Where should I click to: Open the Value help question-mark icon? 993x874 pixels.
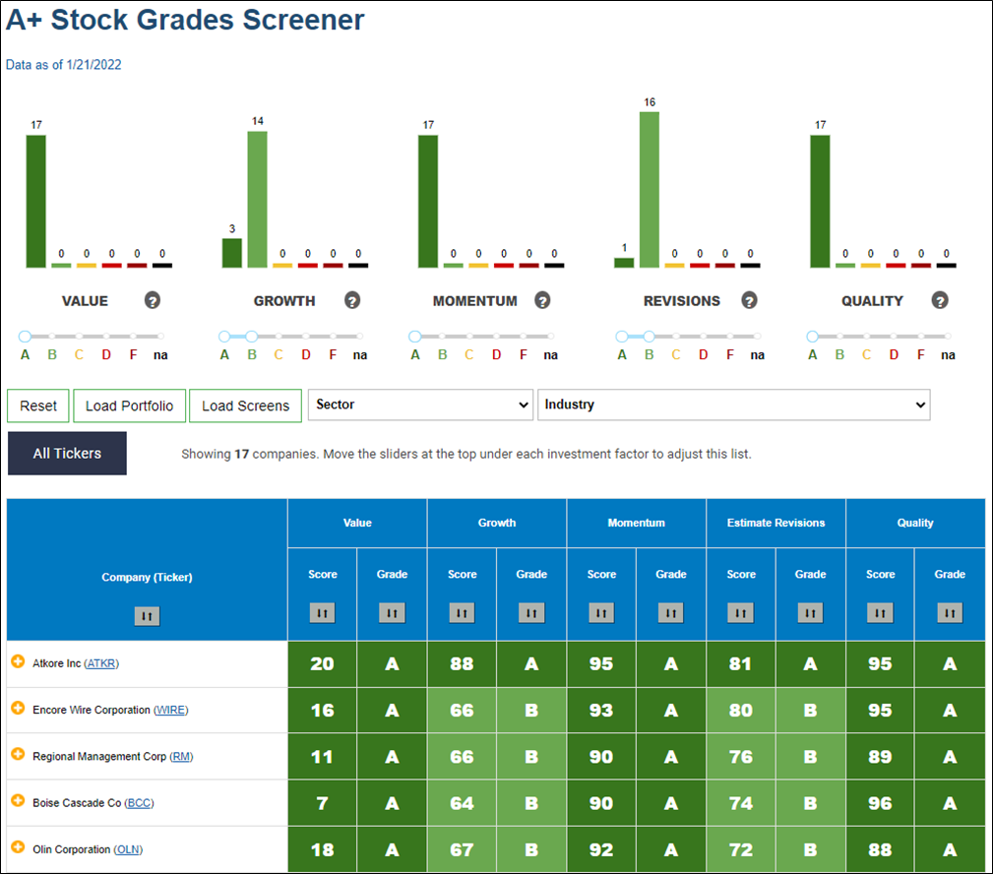pos(152,300)
